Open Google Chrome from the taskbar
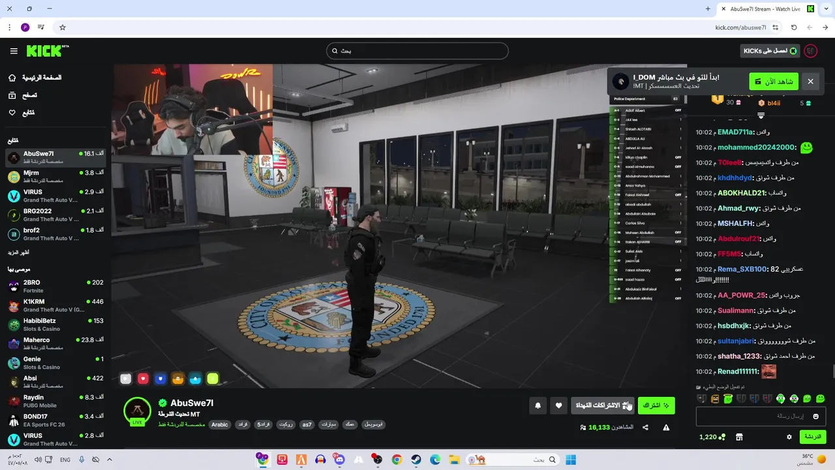 (x=397, y=460)
